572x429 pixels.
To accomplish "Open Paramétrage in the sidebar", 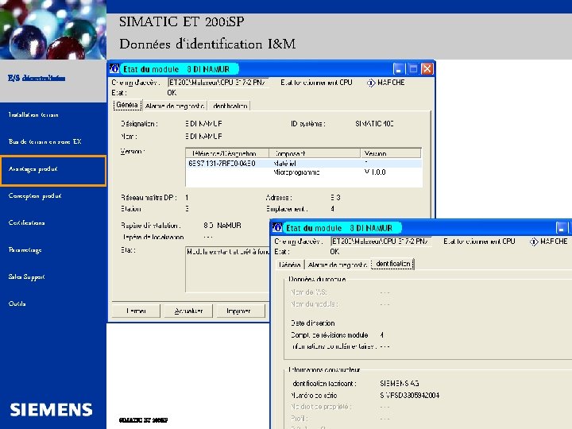I will click(25, 250).
